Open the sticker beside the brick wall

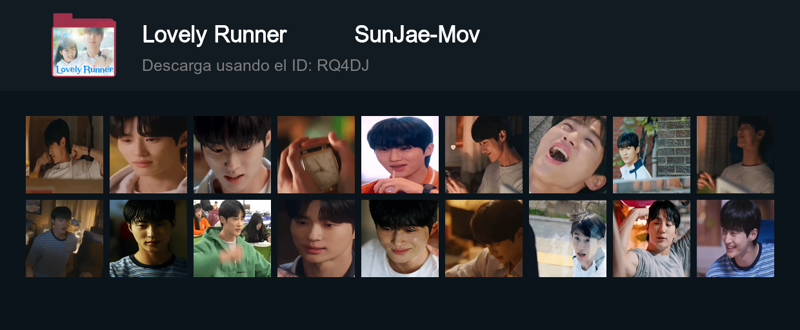pyautogui.click(x=652, y=155)
